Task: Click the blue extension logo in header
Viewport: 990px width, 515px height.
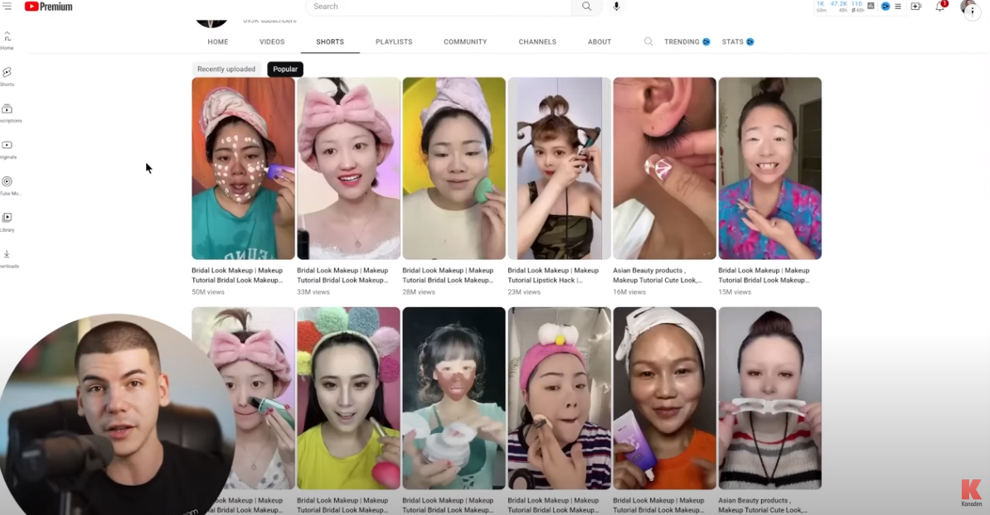Action: pyautogui.click(x=886, y=7)
